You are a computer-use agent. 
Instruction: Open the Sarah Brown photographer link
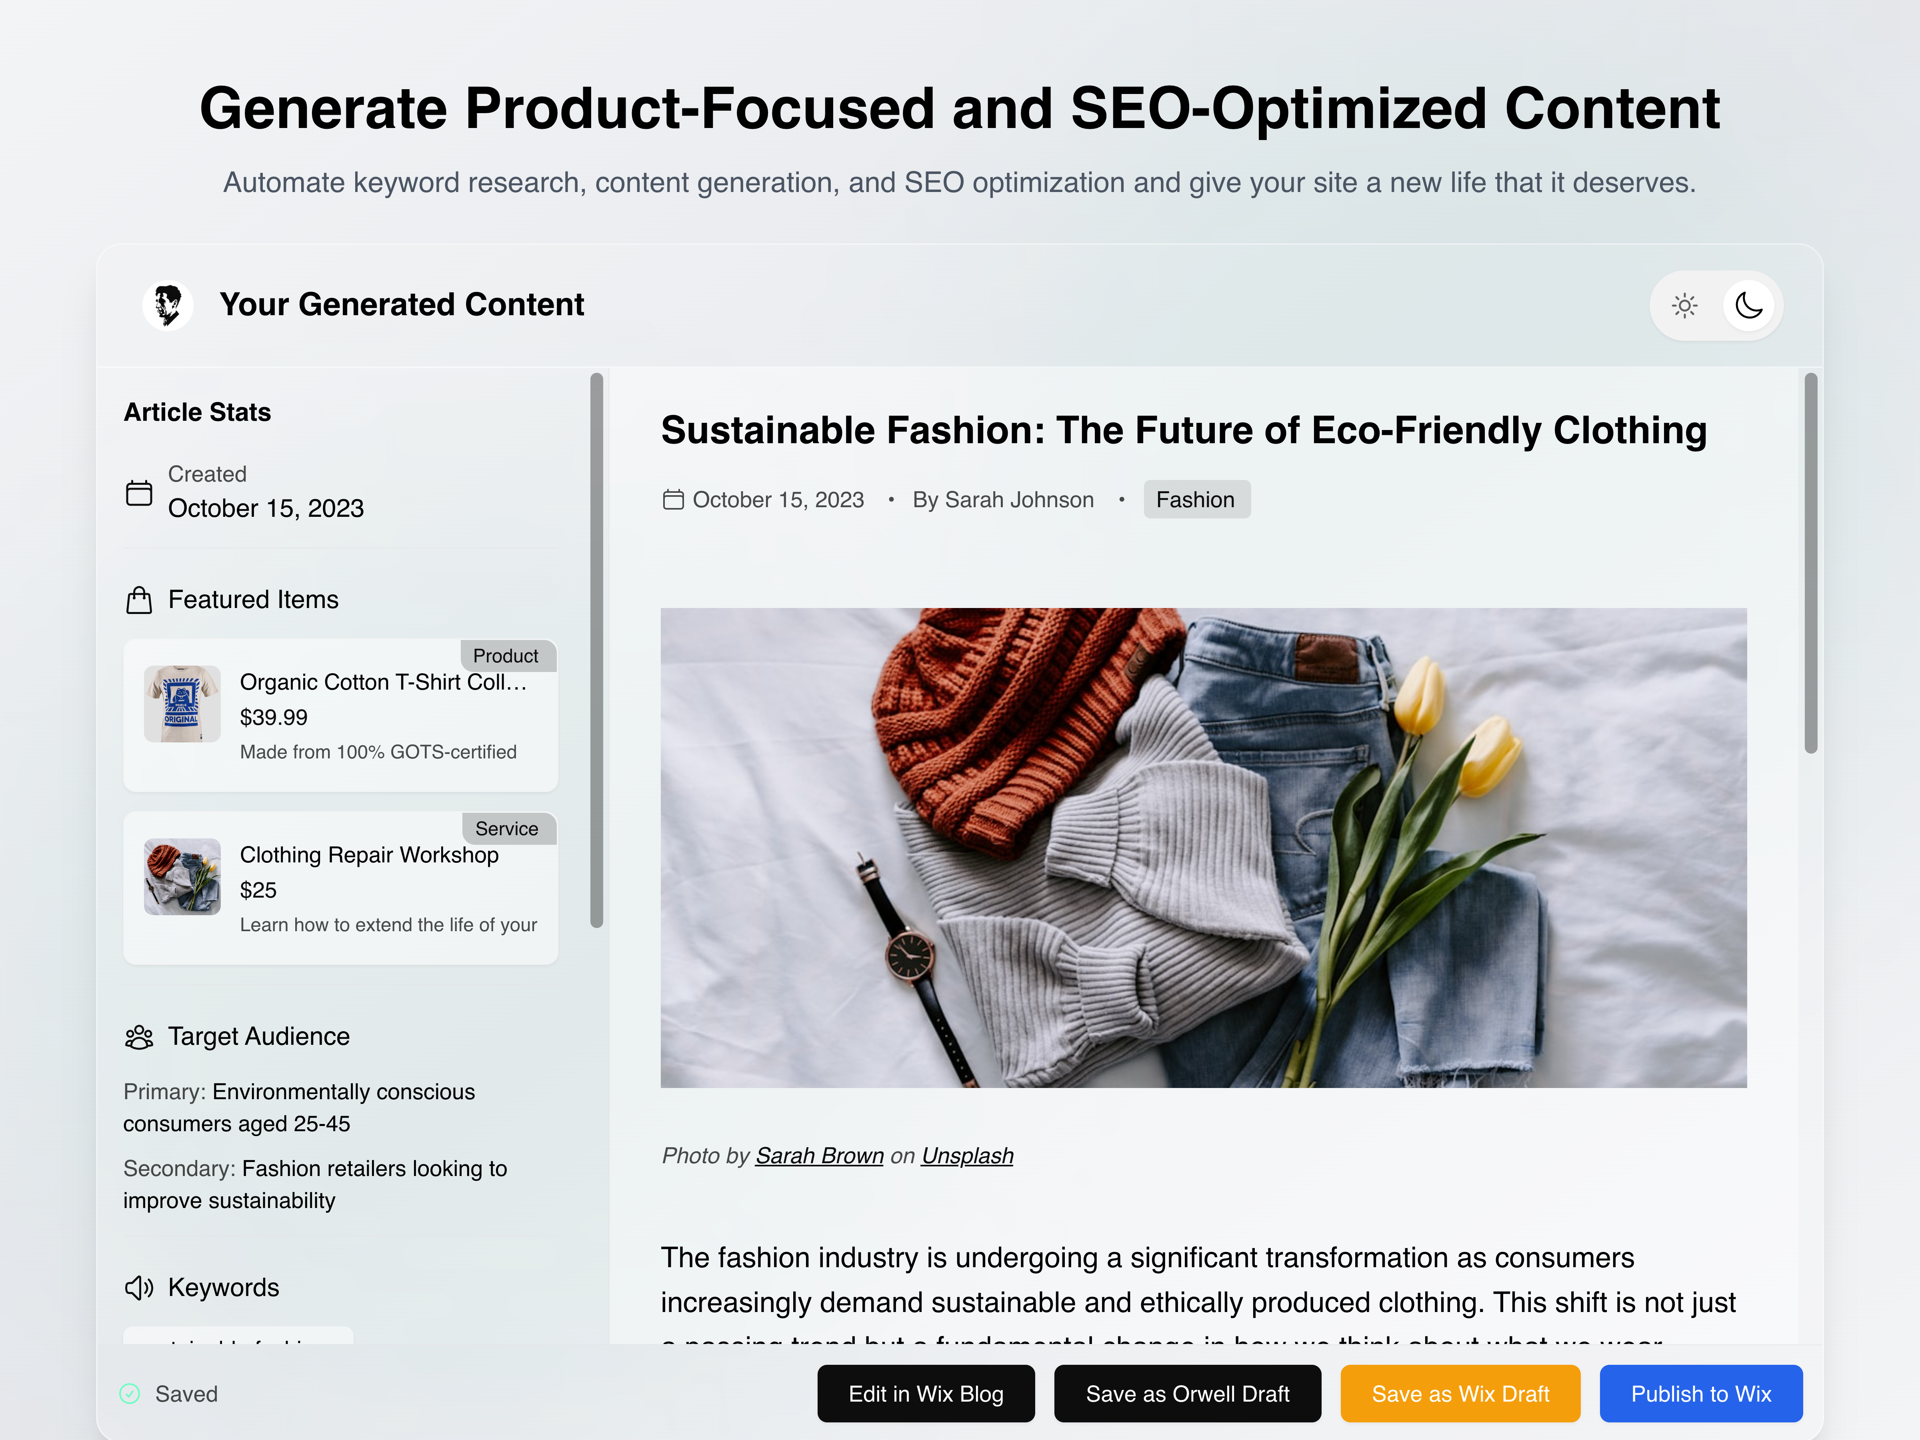(x=818, y=1156)
